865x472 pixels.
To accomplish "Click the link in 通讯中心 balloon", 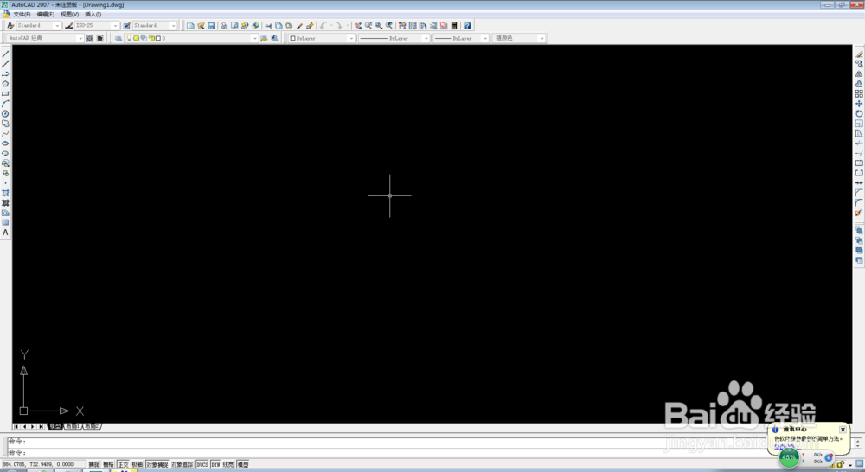I will pyautogui.click(x=787, y=445).
